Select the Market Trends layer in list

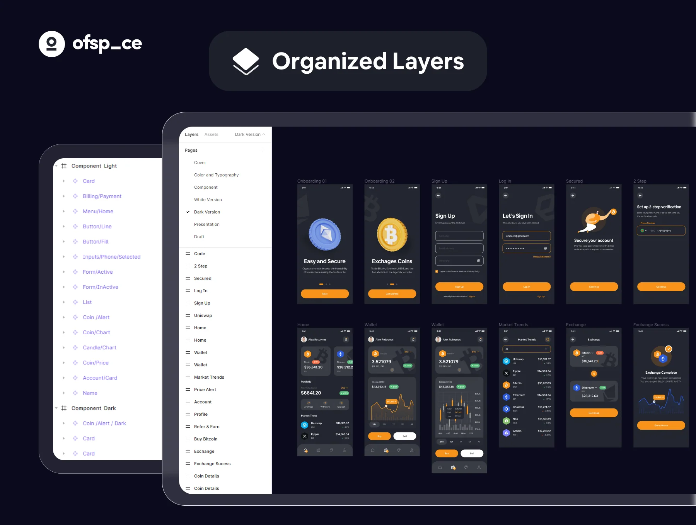click(209, 377)
